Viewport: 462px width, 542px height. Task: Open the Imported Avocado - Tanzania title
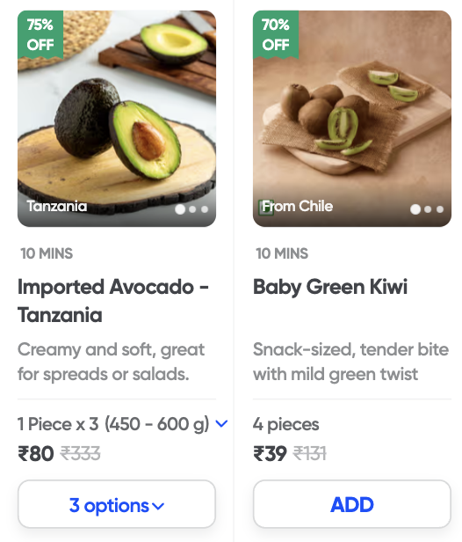[x=113, y=301]
